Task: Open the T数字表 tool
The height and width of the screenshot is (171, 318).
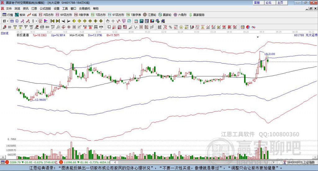Action: [134, 15]
